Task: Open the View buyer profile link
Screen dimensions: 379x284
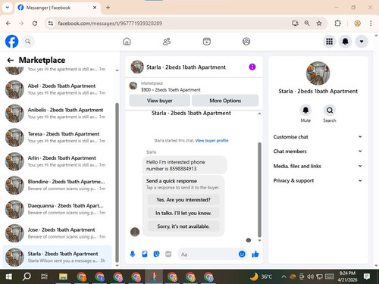Action: point(211,141)
